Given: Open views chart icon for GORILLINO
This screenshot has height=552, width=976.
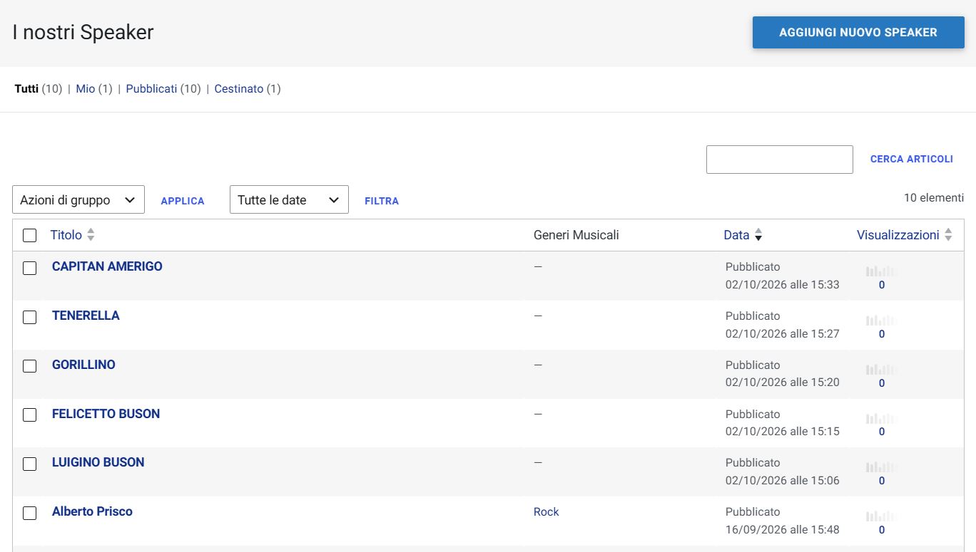Looking at the screenshot, I should pyautogui.click(x=882, y=370).
